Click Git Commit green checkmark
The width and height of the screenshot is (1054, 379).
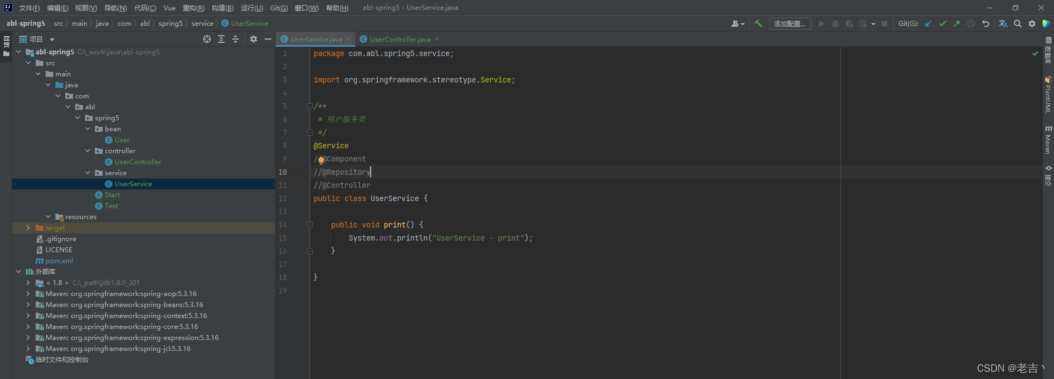point(943,24)
